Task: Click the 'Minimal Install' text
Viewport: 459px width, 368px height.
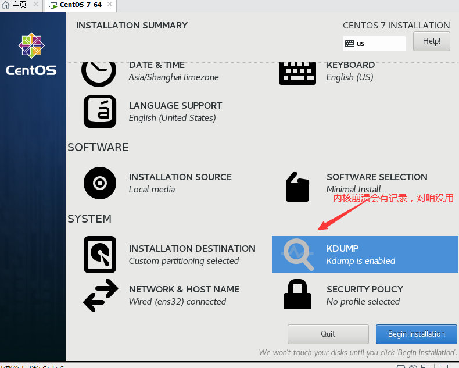Action: tap(354, 190)
